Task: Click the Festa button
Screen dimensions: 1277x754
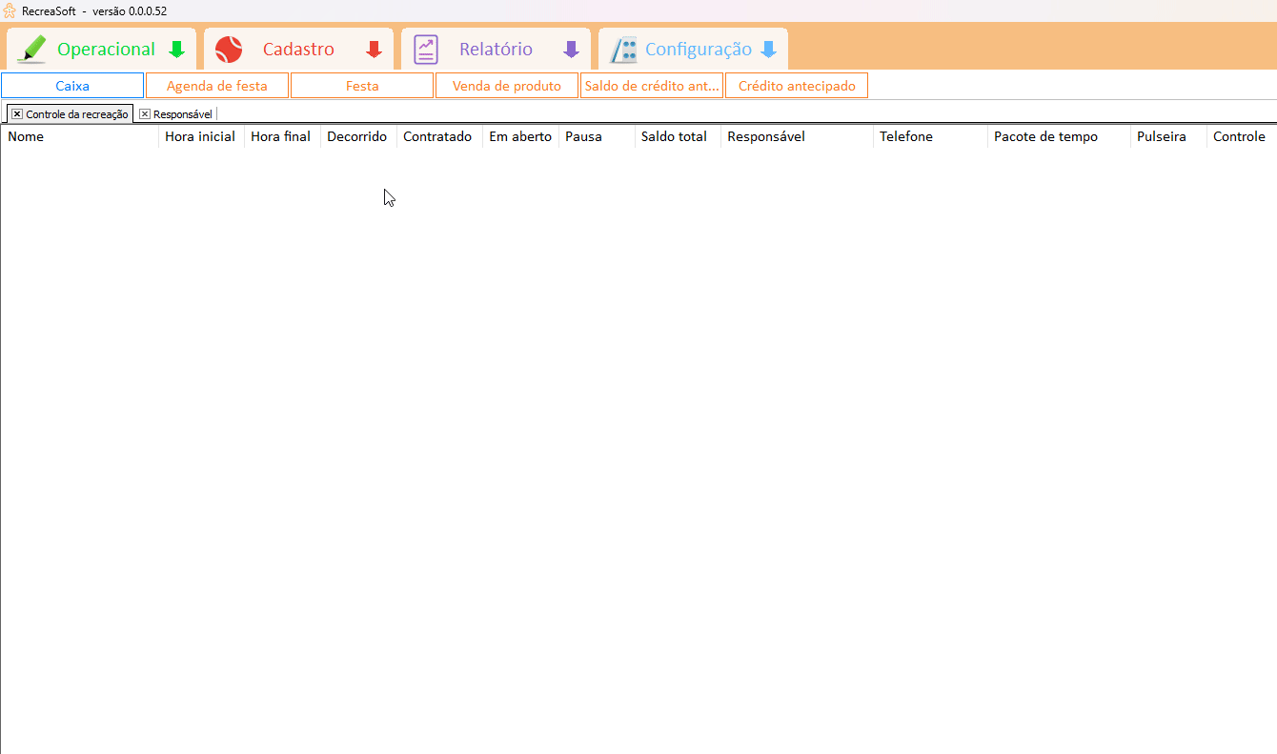Action: (362, 86)
